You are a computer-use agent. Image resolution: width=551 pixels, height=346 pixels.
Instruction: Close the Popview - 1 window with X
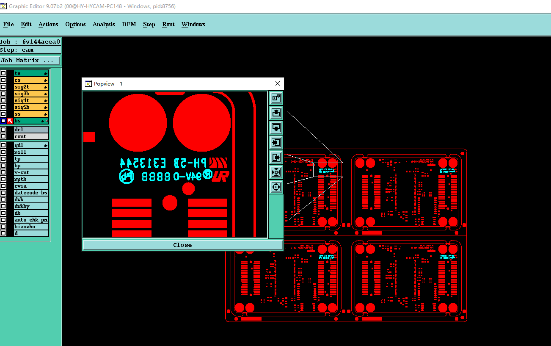[278, 84]
